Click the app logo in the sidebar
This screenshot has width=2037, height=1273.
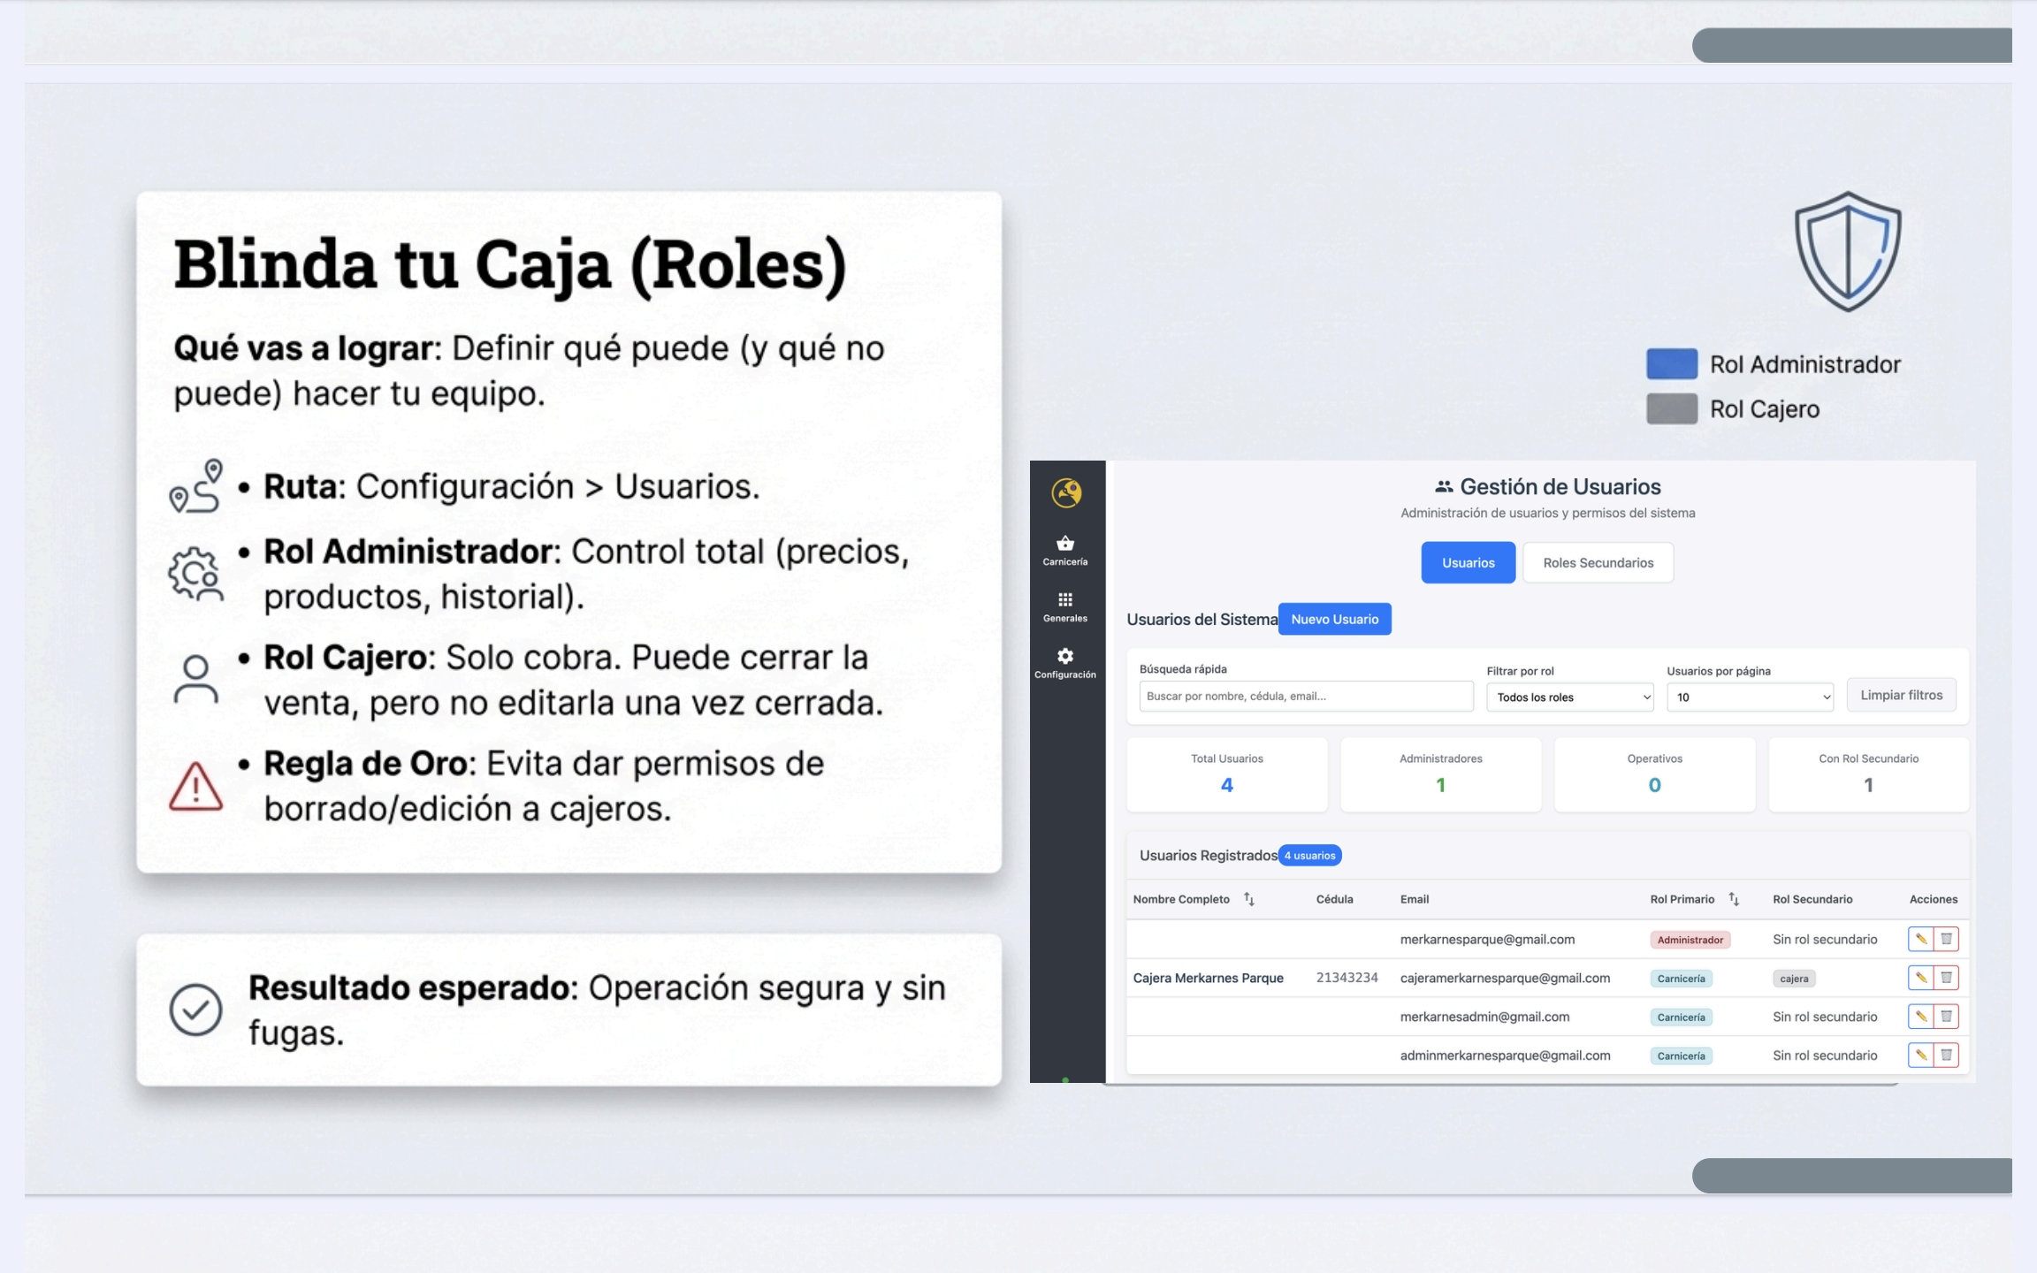(1066, 492)
